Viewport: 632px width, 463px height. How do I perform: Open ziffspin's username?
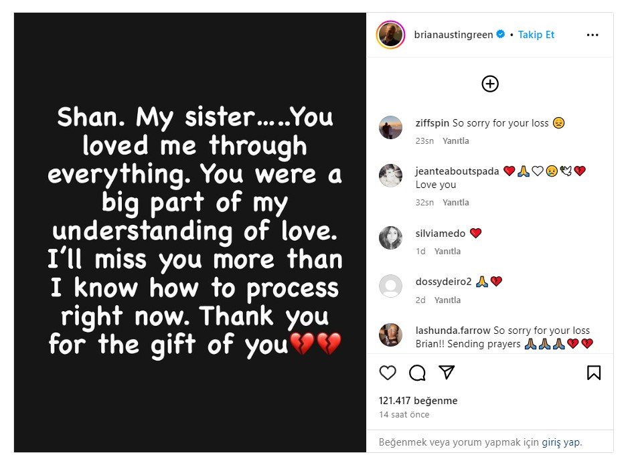tap(432, 122)
